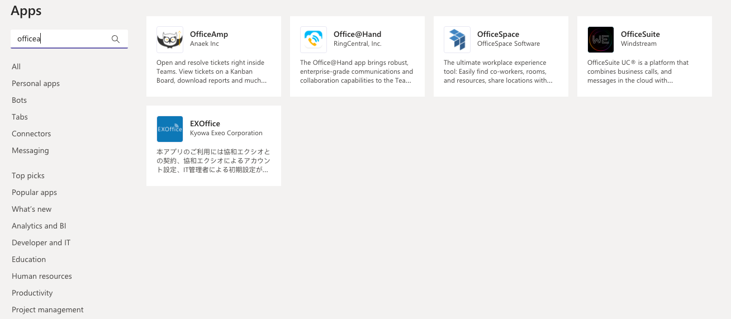This screenshot has height=319, width=731.
Task: Open the OfficeSpace app title
Action: [499, 34]
